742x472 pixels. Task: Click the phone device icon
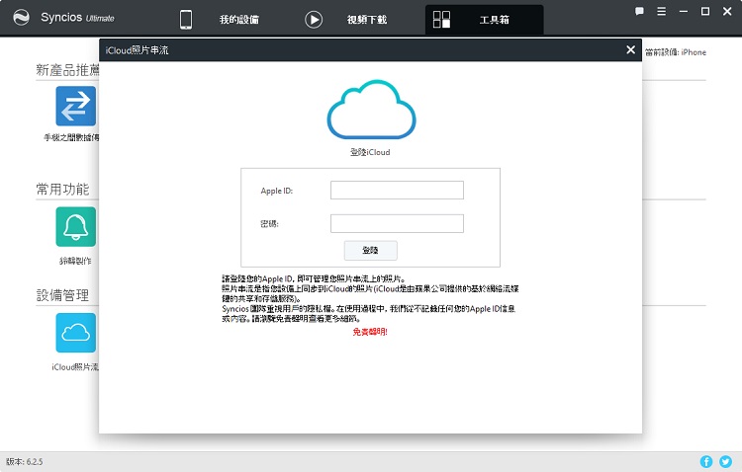[x=186, y=20]
